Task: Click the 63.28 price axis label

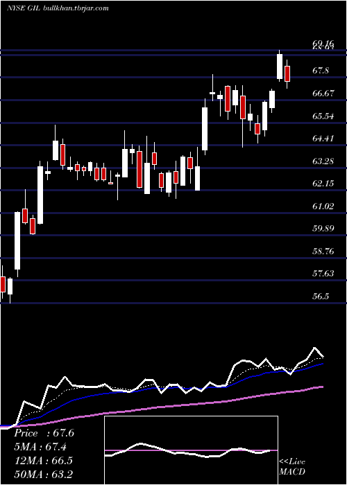Action: pyautogui.click(x=323, y=161)
